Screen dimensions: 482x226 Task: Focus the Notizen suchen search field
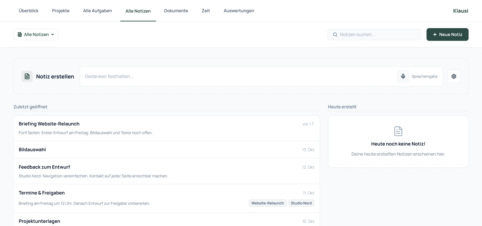pos(374,34)
